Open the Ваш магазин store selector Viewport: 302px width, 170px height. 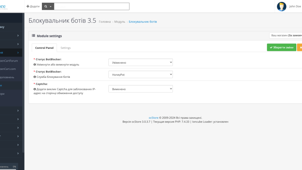click(x=286, y=36)
